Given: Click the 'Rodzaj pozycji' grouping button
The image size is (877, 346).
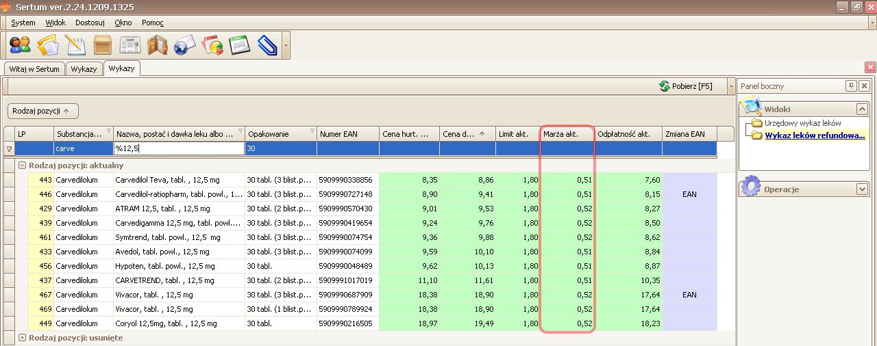Looking at the screenshot, I should tap(42, 111).
